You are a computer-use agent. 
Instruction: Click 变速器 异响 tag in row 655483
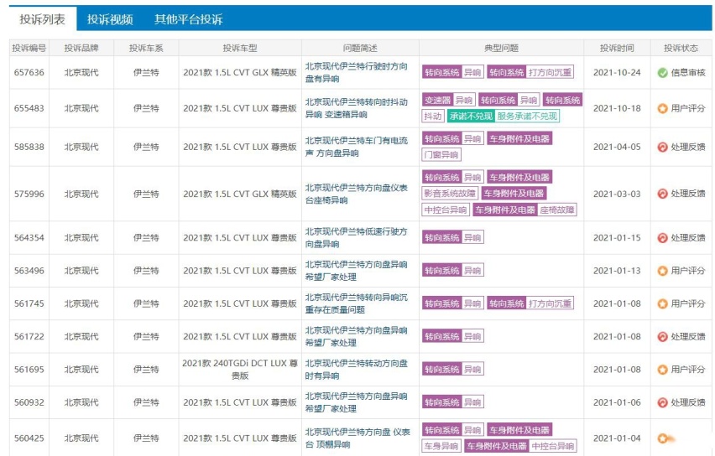[x=449, y=101]
